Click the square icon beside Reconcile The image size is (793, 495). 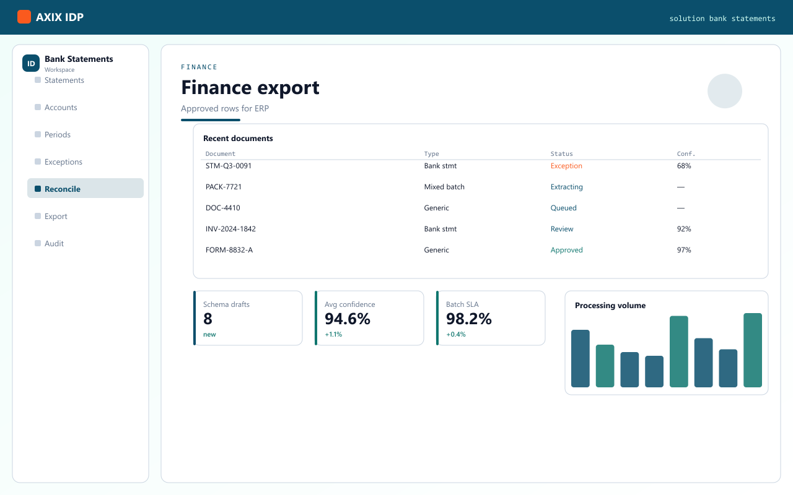point(38,189)
